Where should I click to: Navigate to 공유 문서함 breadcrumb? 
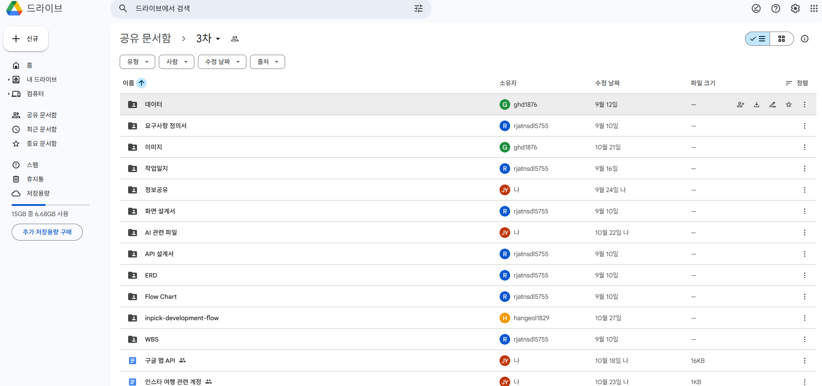tap(145, 39)
